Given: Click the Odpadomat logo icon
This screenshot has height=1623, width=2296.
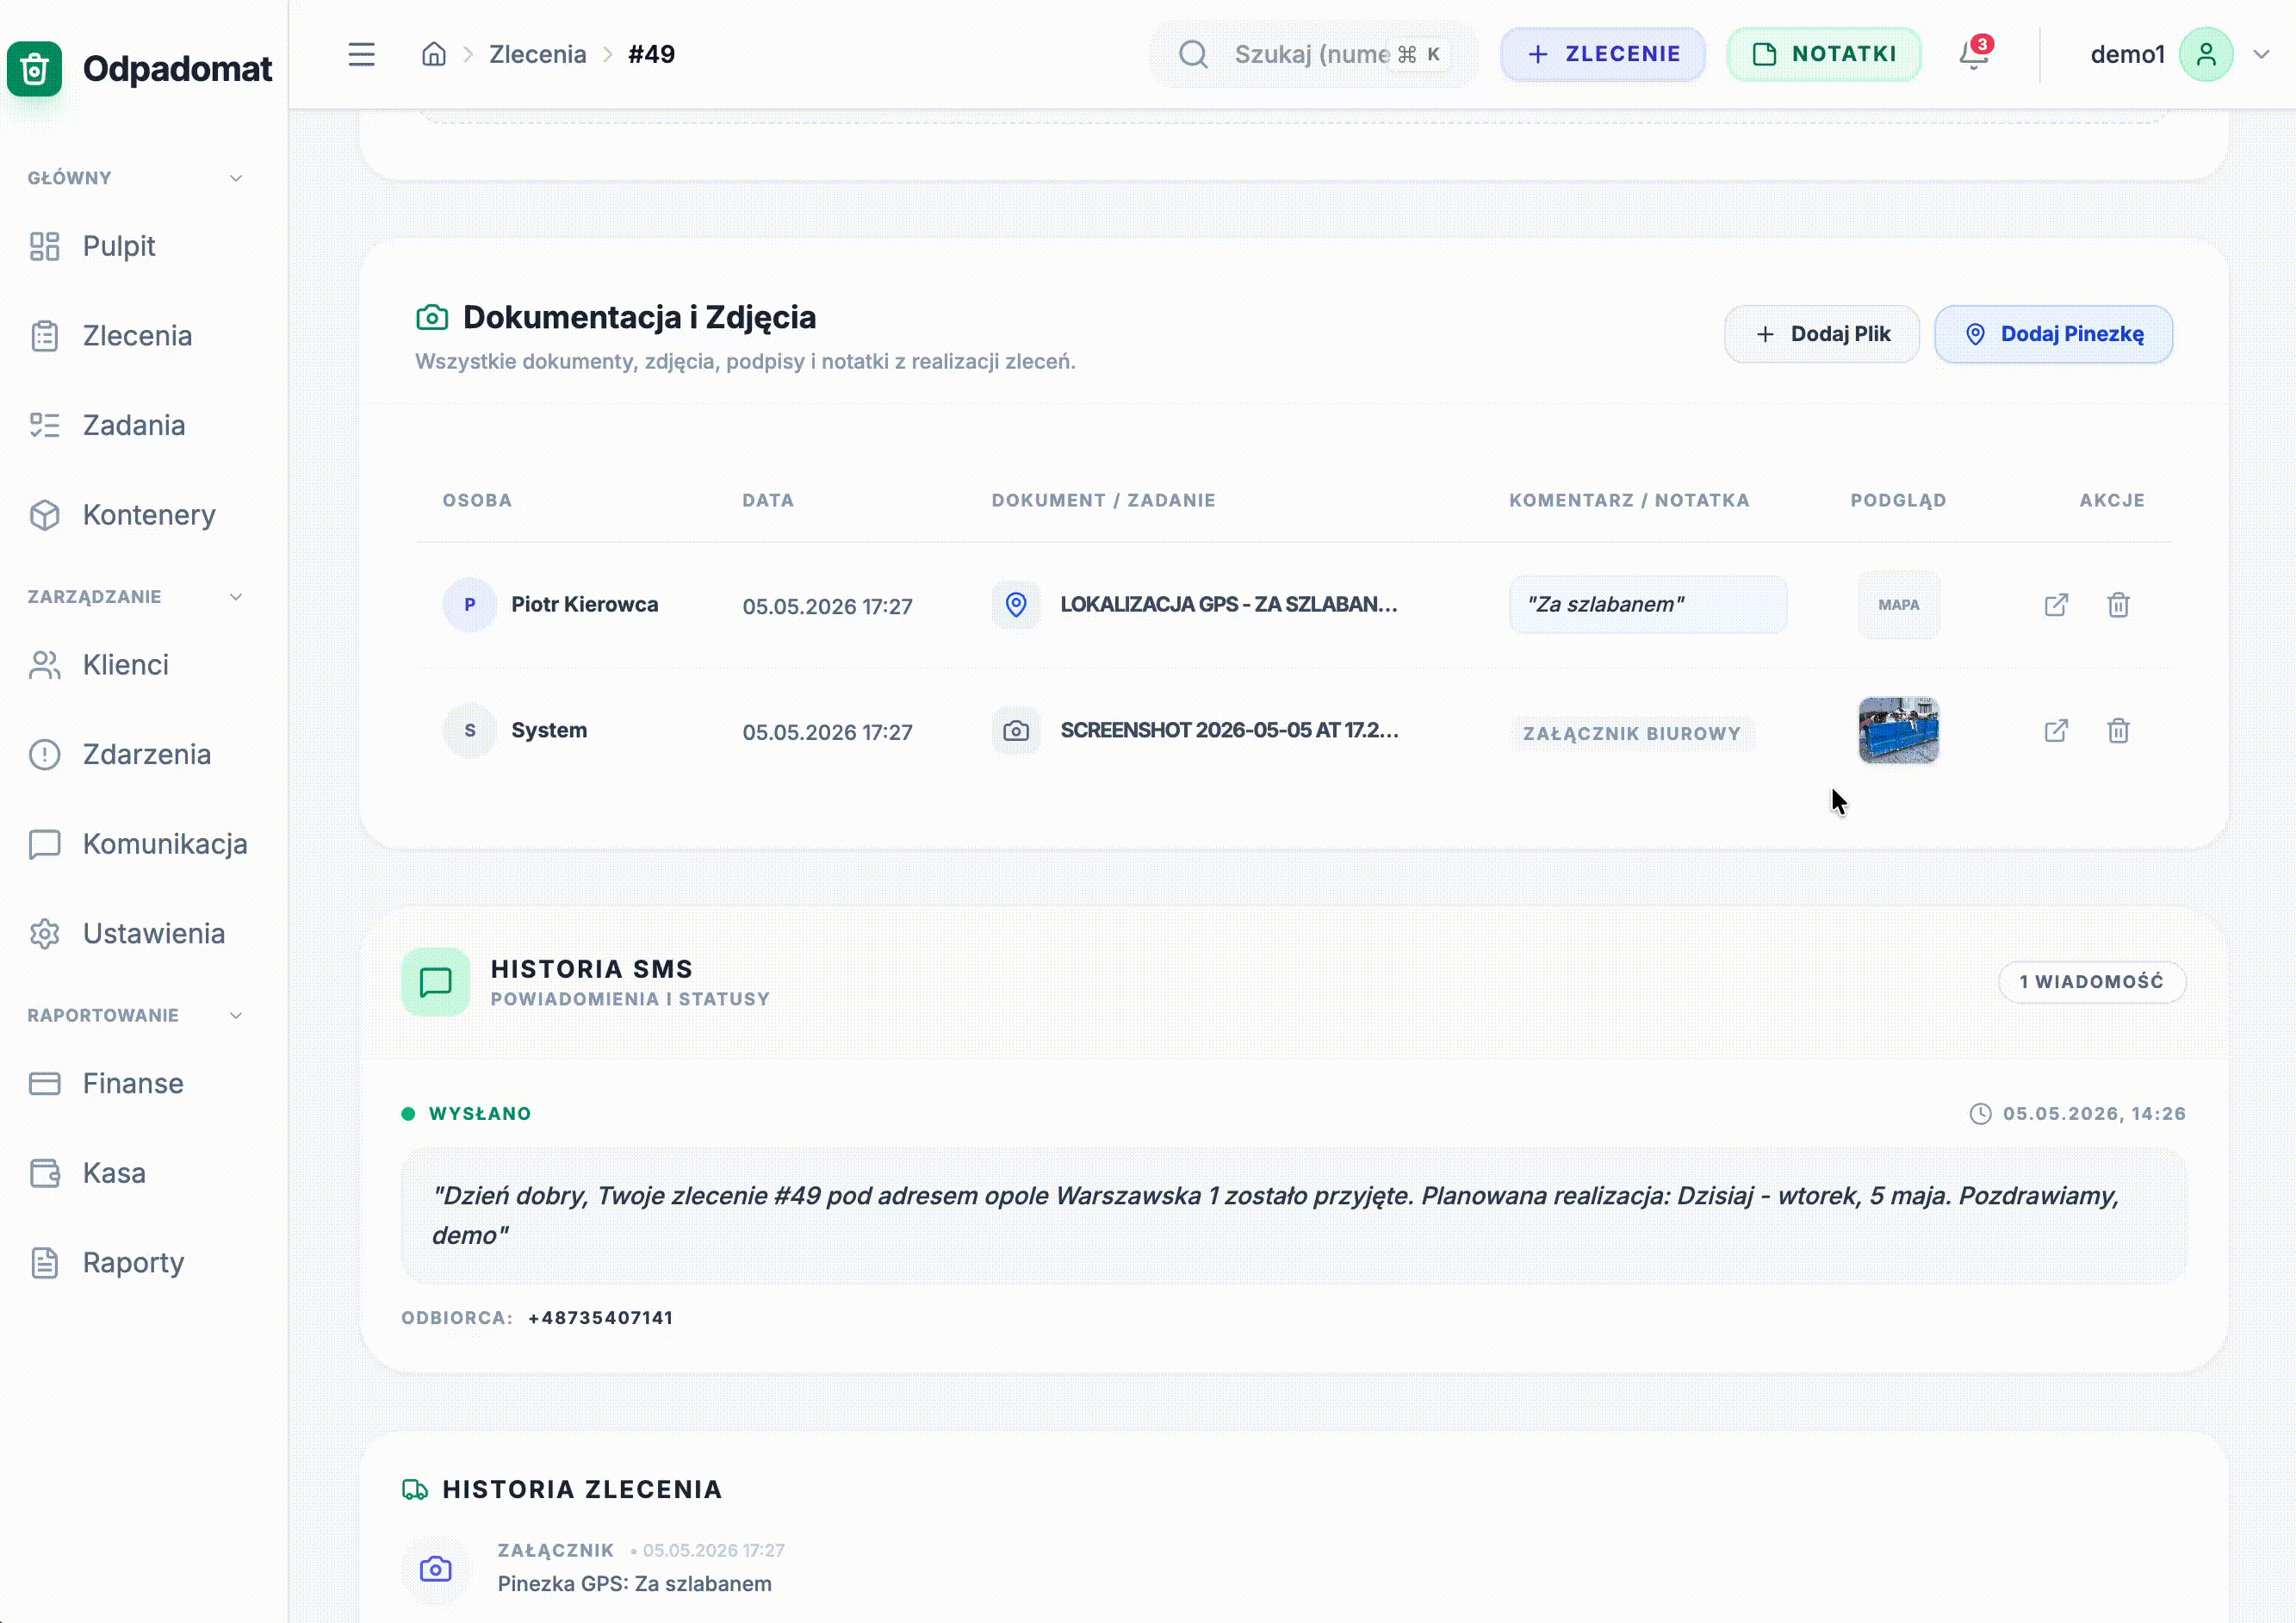Looking at the screenshot, I should 35,68.
